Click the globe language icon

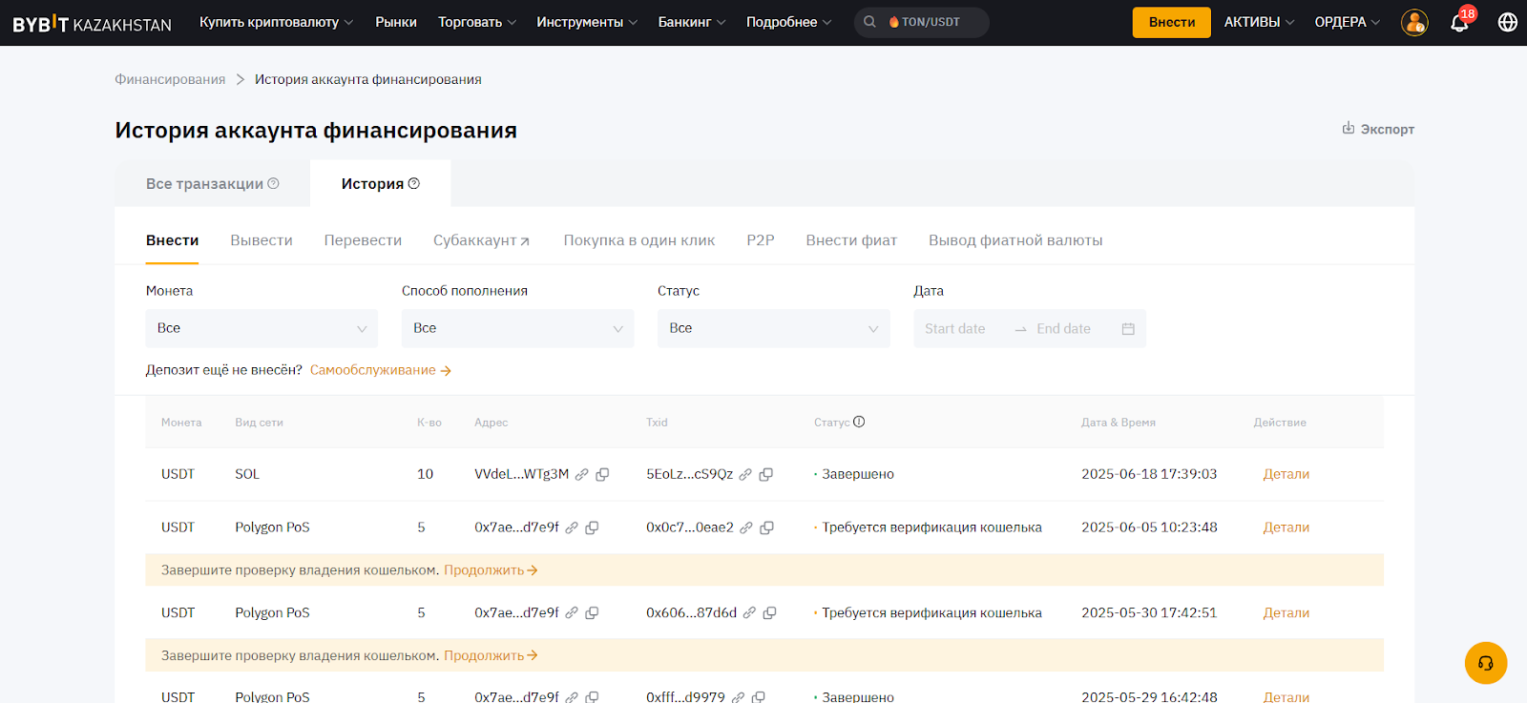[1508, 22]
